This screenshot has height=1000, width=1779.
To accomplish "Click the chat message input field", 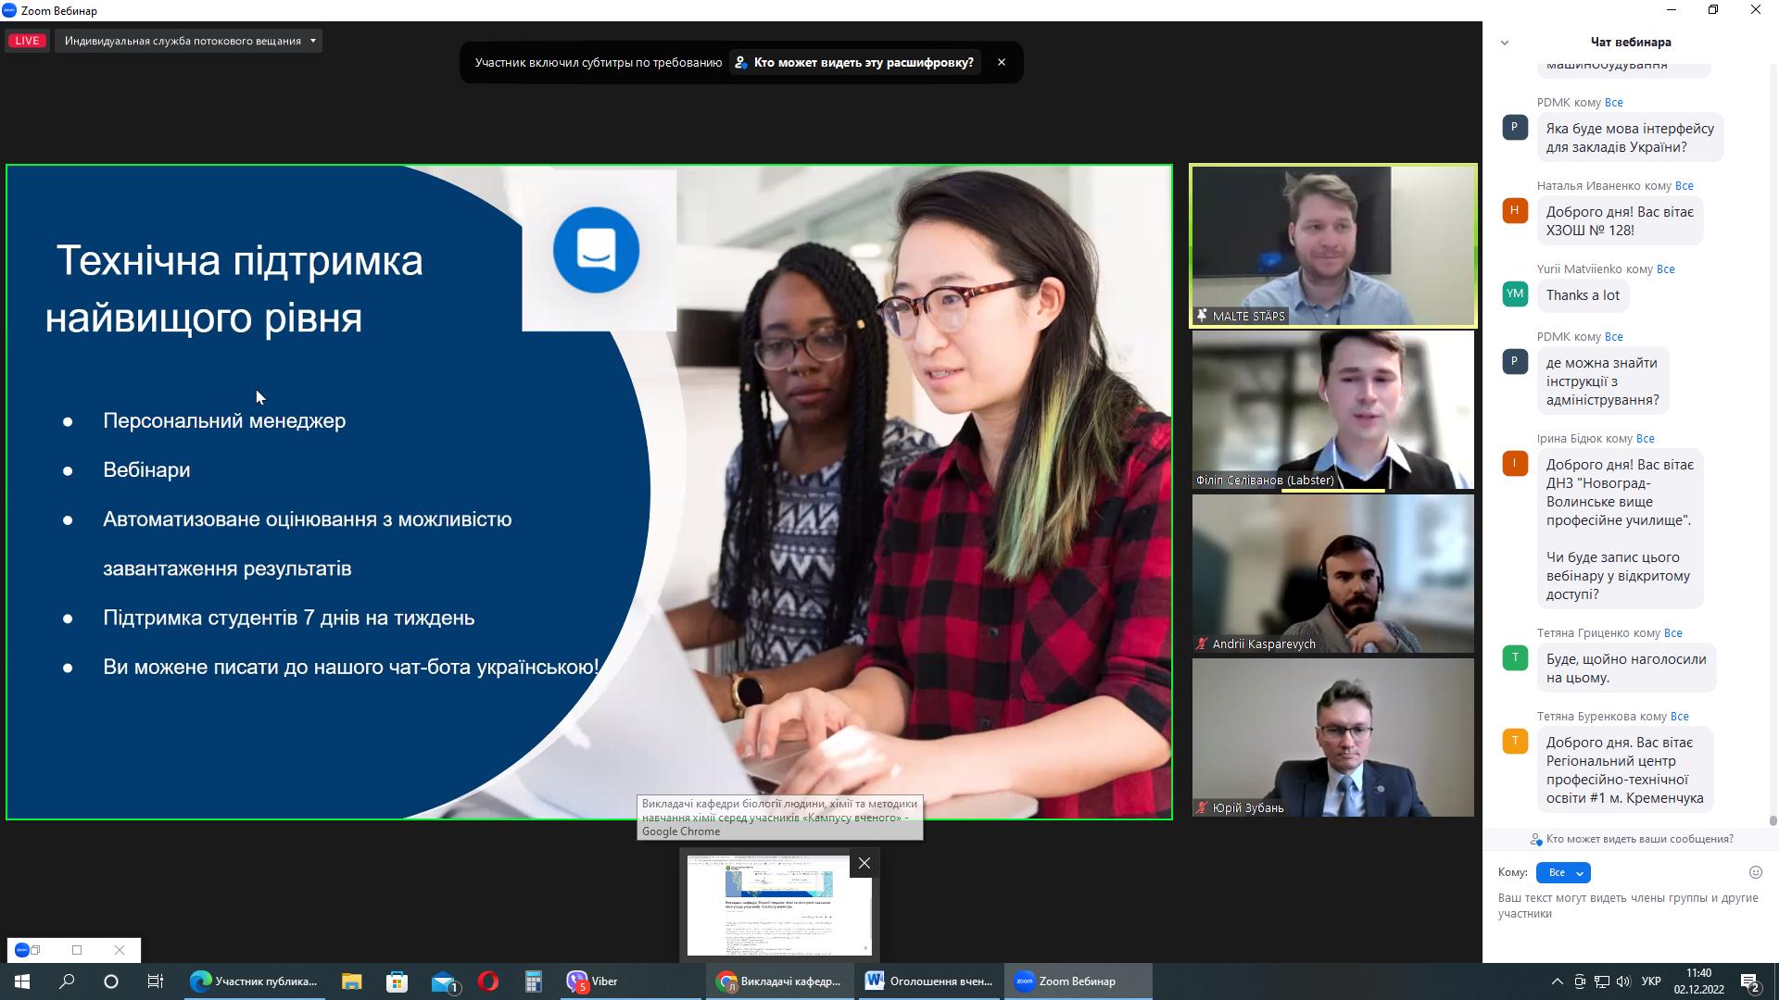I will tap(1628, 906).
